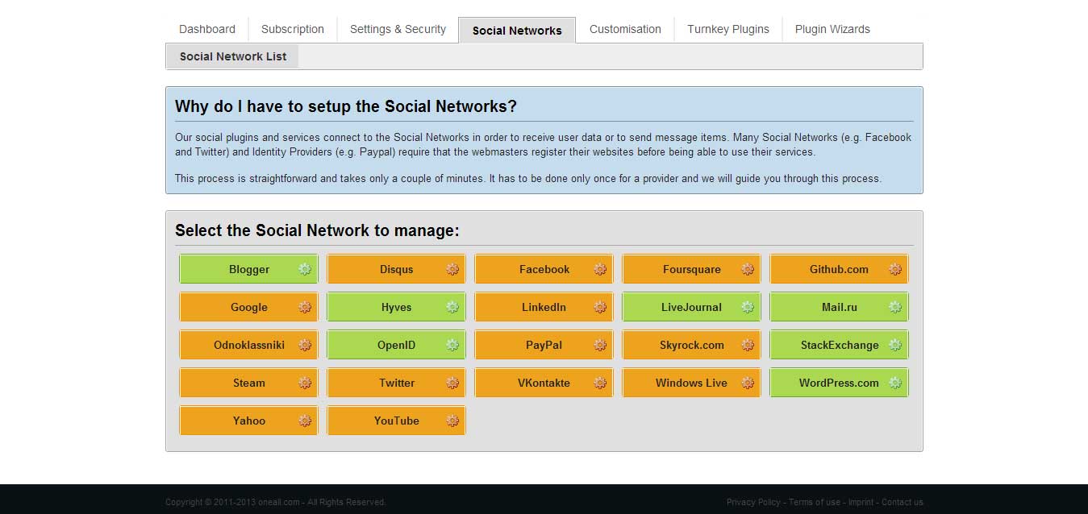The height and width of the screenshot is (514, 1088).
Task: Click the gear icon on LiveJournal button
Action: (x=748, y=307)
